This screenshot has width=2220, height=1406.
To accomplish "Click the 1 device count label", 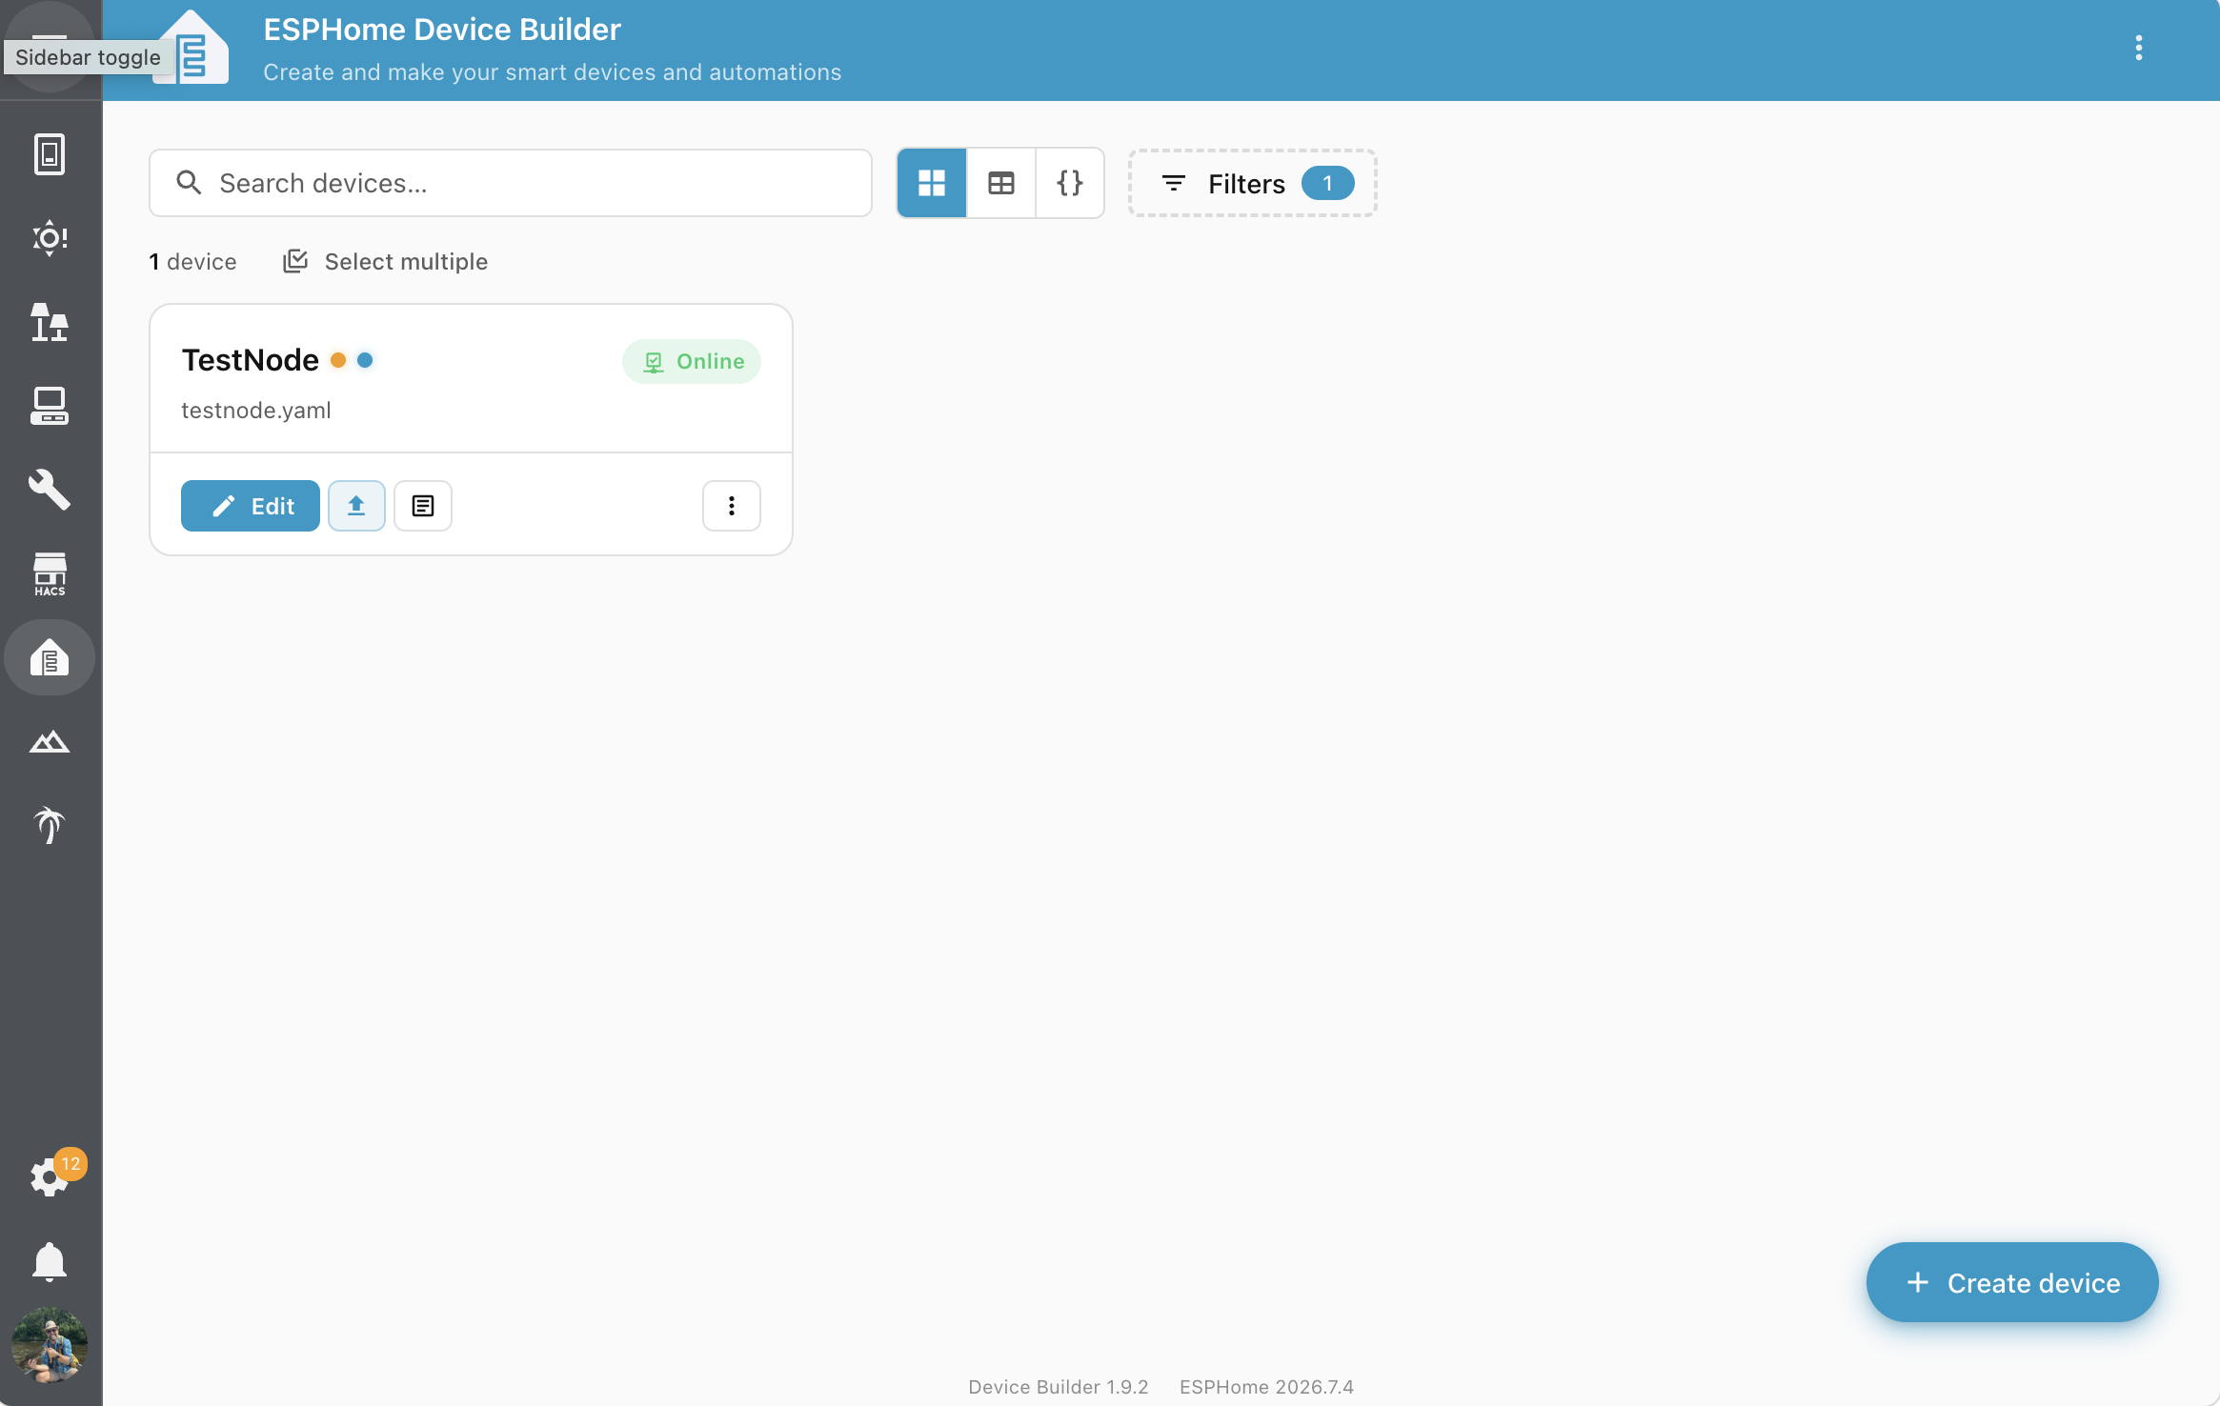I will point(192,262).
